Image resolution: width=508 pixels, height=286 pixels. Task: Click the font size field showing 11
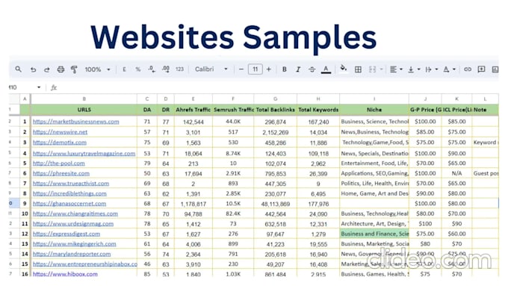255,69
